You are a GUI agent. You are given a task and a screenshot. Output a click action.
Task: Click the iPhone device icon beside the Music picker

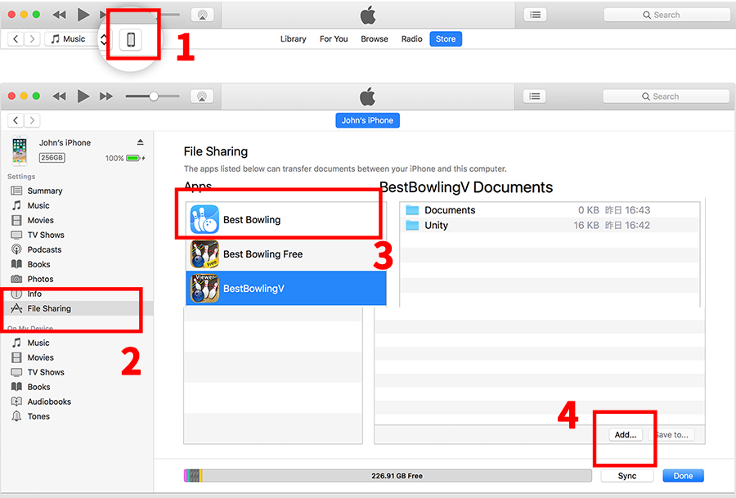[x=131, y=39]
